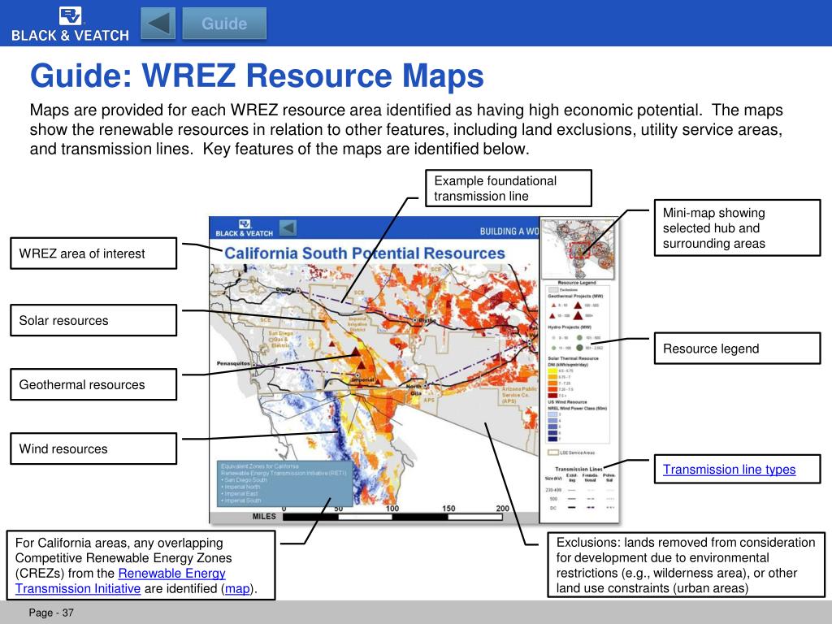Click the back arrow button in header
The height and width of the screenshot is (624, 832).
click(x=158, y=24)
